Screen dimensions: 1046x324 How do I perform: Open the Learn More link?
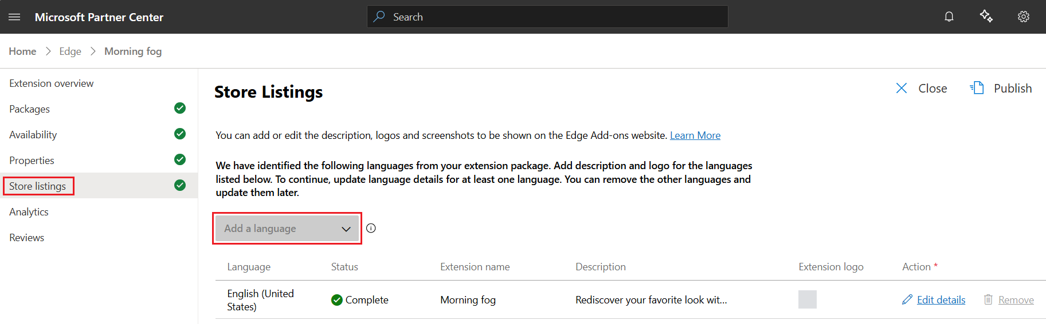click(695, 135)
